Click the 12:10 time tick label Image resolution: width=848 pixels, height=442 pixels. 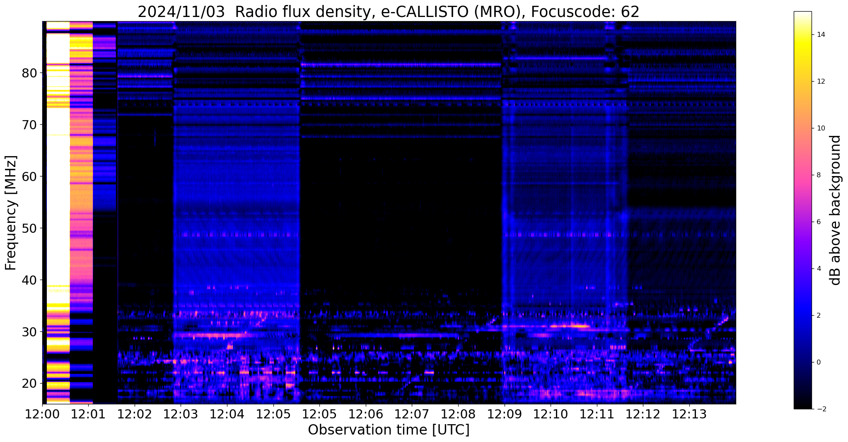point(551,414)
